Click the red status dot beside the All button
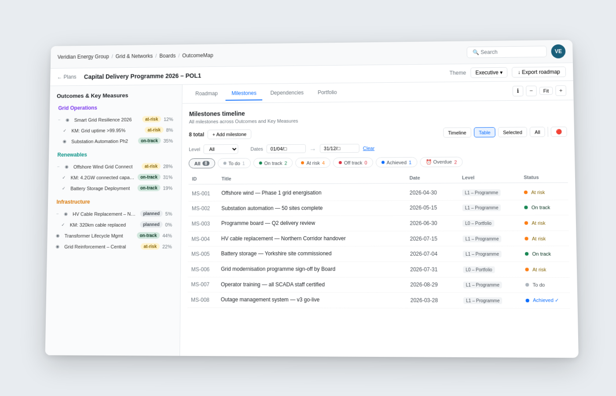The height and width of the screenshot is (396, 616). [558, 132]
